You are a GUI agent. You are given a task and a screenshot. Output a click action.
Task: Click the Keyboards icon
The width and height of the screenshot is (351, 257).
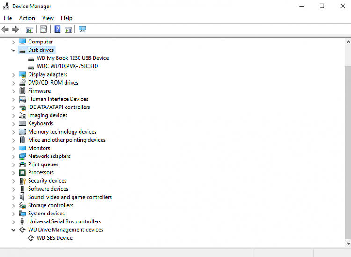pos(22,123)
